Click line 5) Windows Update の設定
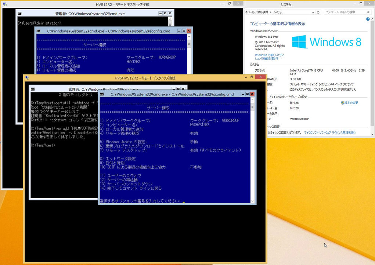Viewport: 375px width, 265px height. 123,142
